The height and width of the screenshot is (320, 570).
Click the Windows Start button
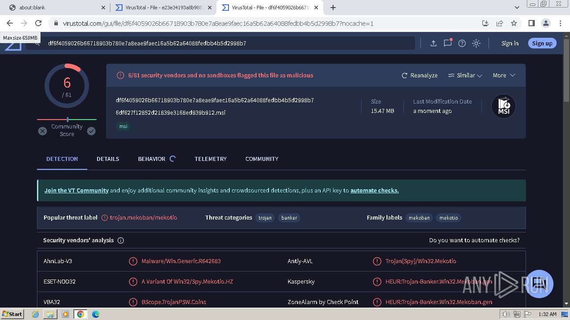(12, 314)
